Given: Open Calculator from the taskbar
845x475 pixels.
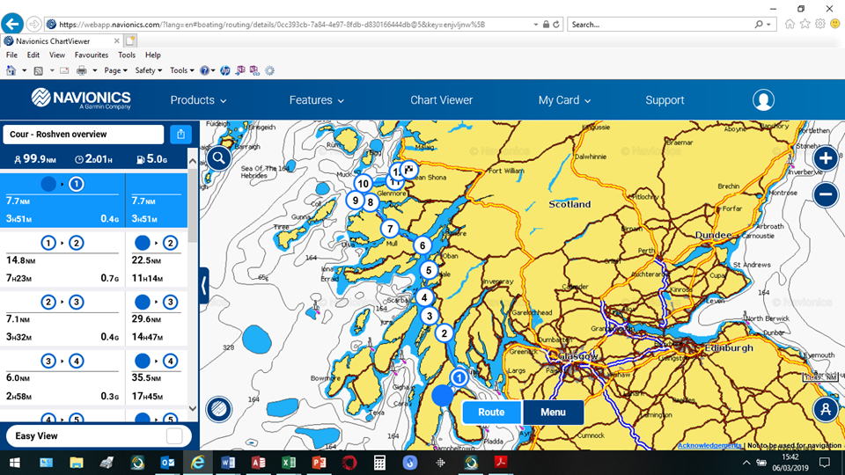Looking at the screenshot, I should coord(379,462).
